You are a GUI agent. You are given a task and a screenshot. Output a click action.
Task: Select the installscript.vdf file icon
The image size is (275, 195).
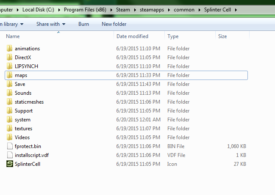click(x=10, y=155)
